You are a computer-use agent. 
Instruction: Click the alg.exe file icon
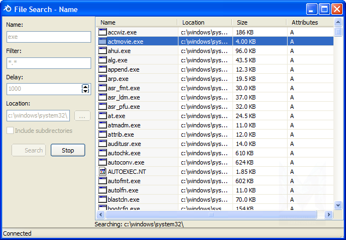tap(103, 60)
